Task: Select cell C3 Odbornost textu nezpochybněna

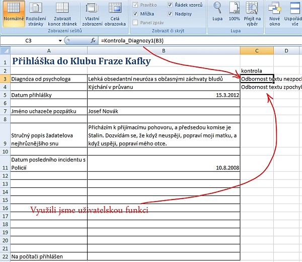Action: pos(257,79)
